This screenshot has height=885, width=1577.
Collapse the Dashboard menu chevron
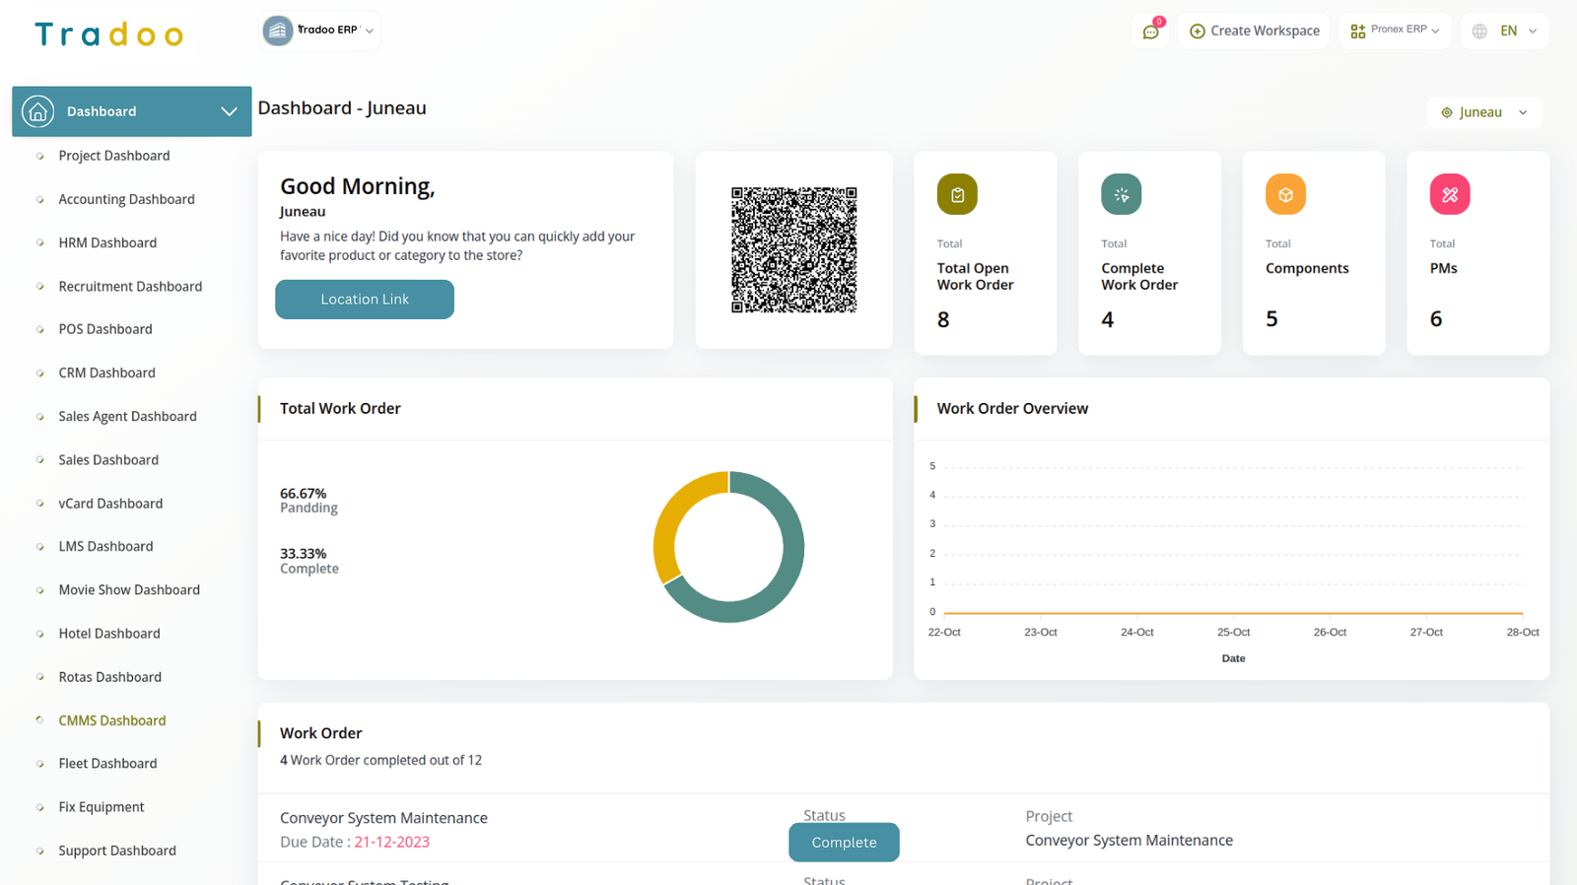pyautogui.click(x=229, y=111)
